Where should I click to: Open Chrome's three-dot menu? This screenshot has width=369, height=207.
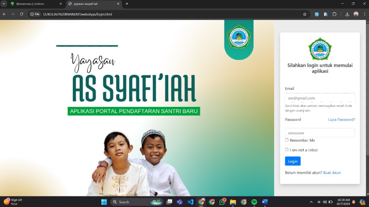pyautogui.click(x=364, y=14)
